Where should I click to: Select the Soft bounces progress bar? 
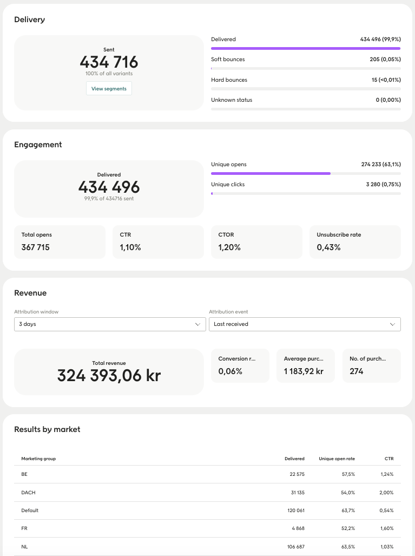click(306, 69)
